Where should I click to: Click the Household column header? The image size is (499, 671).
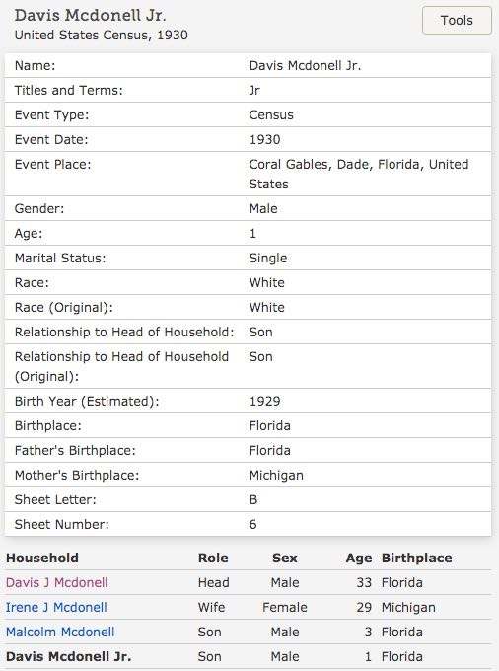click(42, 559)
